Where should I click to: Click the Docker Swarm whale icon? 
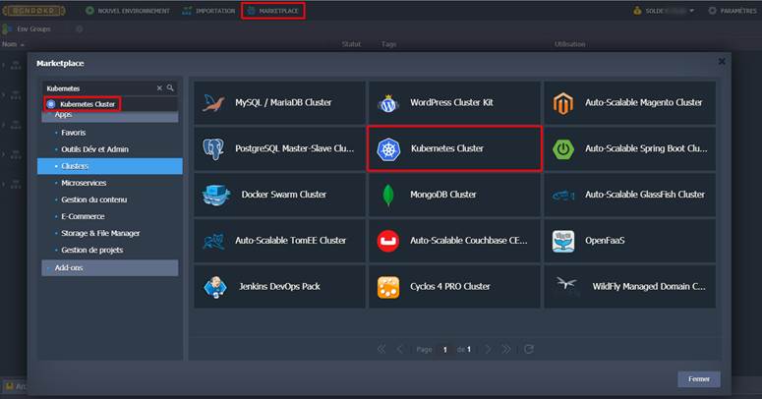[215, 195]
